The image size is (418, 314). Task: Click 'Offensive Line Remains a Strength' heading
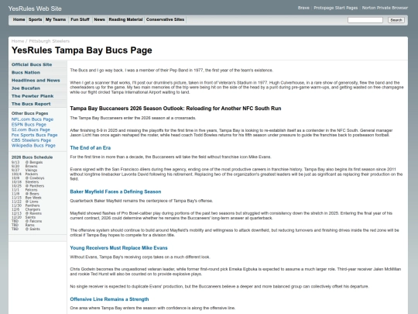coord(109,299)
